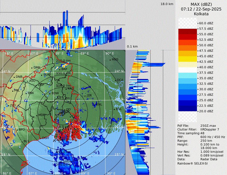Screen dimensions: 227x175
Task: Click the BLS station marker
Action: [22, 142]
